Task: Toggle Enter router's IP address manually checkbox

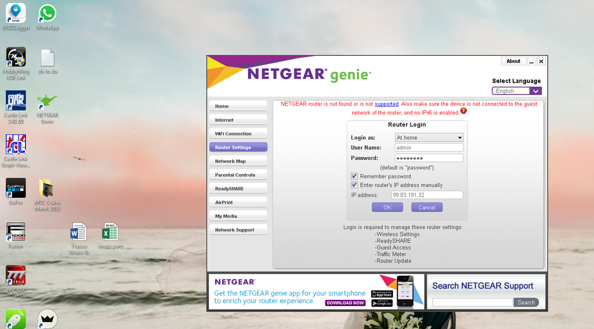Action: tap(354, 185)
